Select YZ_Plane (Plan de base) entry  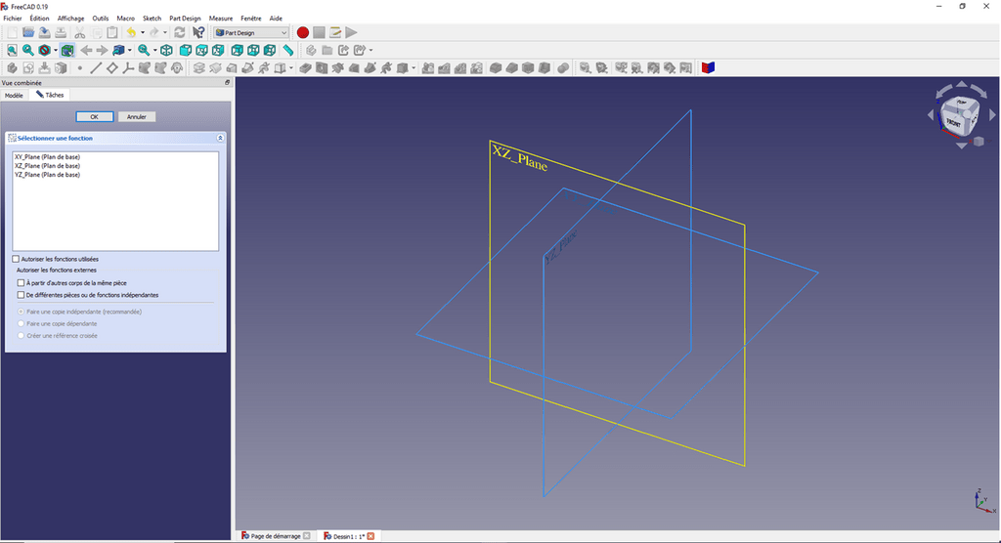click(47, 175)
